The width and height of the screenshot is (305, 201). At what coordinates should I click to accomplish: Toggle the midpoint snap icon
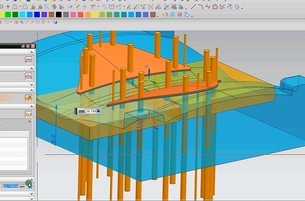[x=32, y=22]
